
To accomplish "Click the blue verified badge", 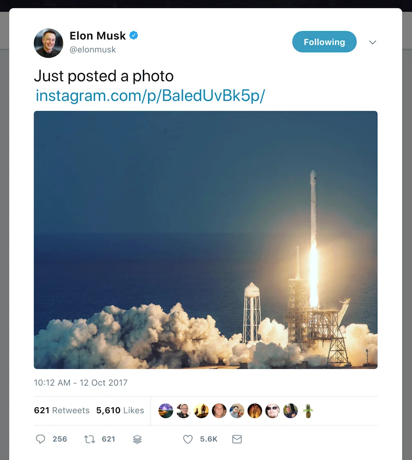I will 134,35.
